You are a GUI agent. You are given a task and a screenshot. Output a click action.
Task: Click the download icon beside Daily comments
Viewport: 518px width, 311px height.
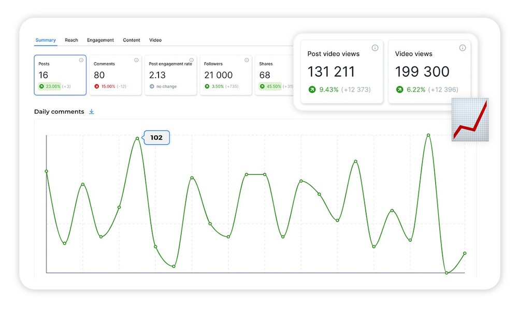(x=92, y=111)
